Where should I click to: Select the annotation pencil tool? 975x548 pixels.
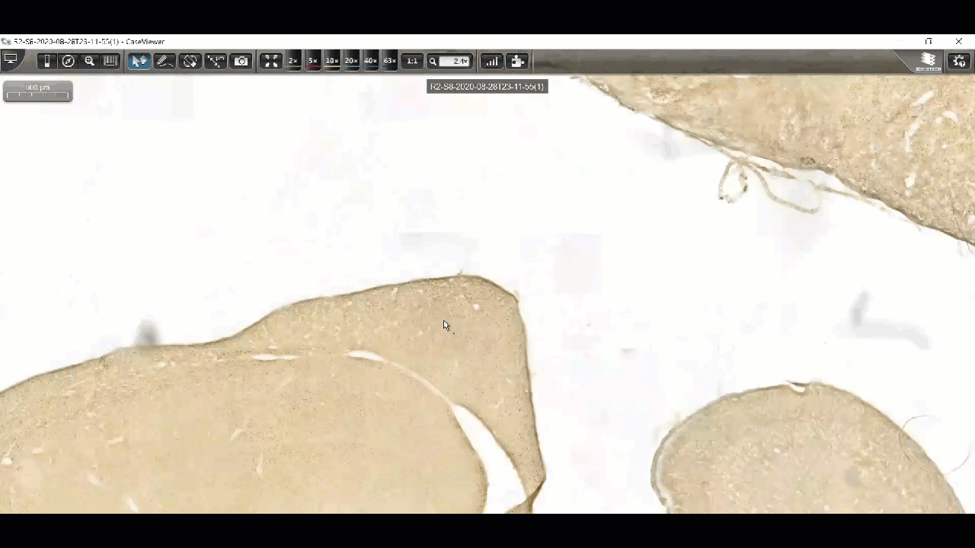click(x=165, y=61)
